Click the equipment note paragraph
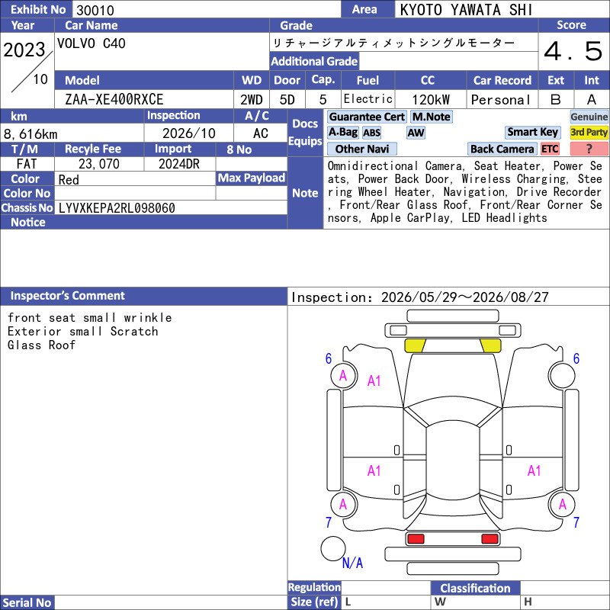The height and width of the screenshot is (610, 610). [464, 192]
